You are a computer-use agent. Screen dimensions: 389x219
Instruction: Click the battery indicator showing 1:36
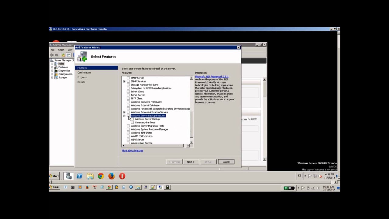pyautogui.click(x=289, y=188)
